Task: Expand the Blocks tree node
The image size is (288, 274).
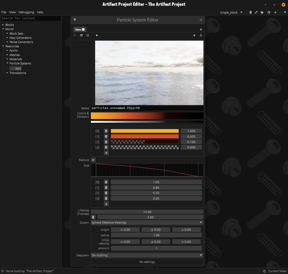Action: tap(3, 25)
